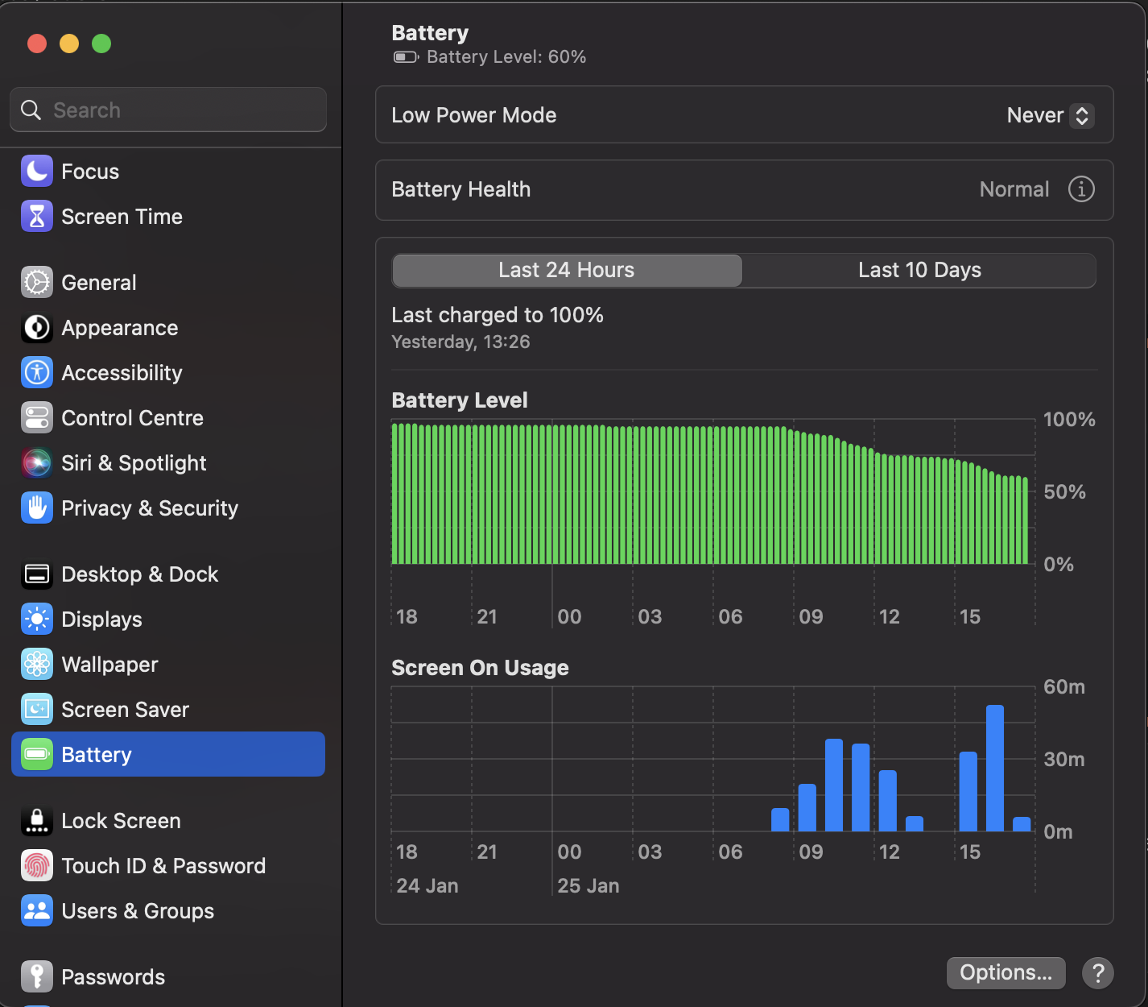Click the help question mark button
This screenshot has height=1007, width=1148.
pos(1098,973)
